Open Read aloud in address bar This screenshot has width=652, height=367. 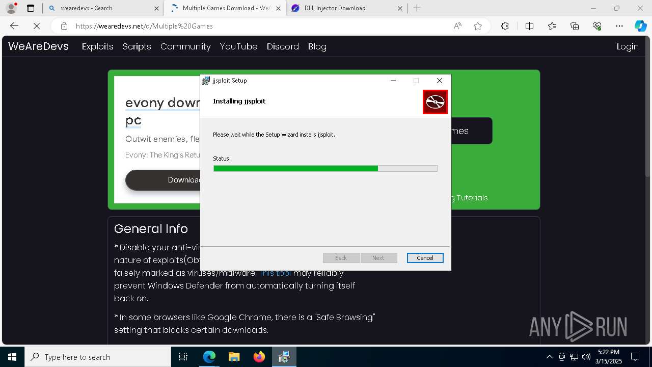pyautogui.click(x=457, y=26)
